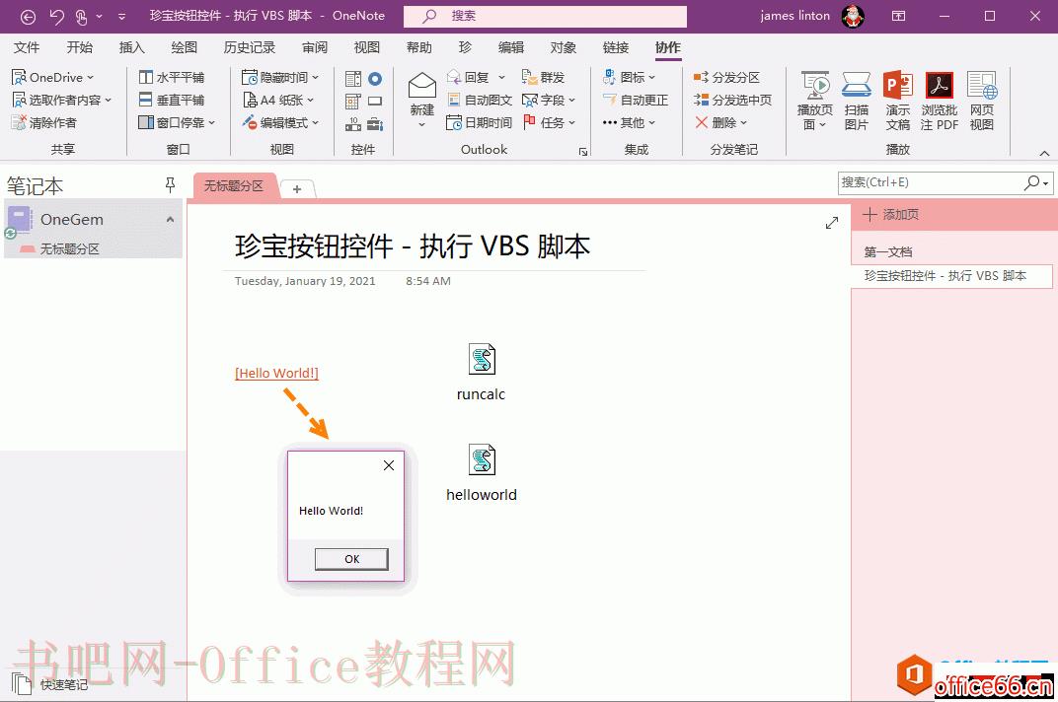
Task: Switch to 插入 ribbon tab
Action: pyautogui.click(x=131, y=47)
